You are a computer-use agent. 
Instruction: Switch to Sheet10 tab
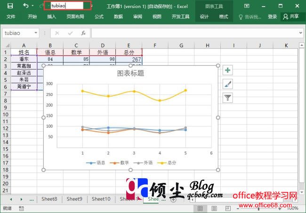[x=101, y=199]
